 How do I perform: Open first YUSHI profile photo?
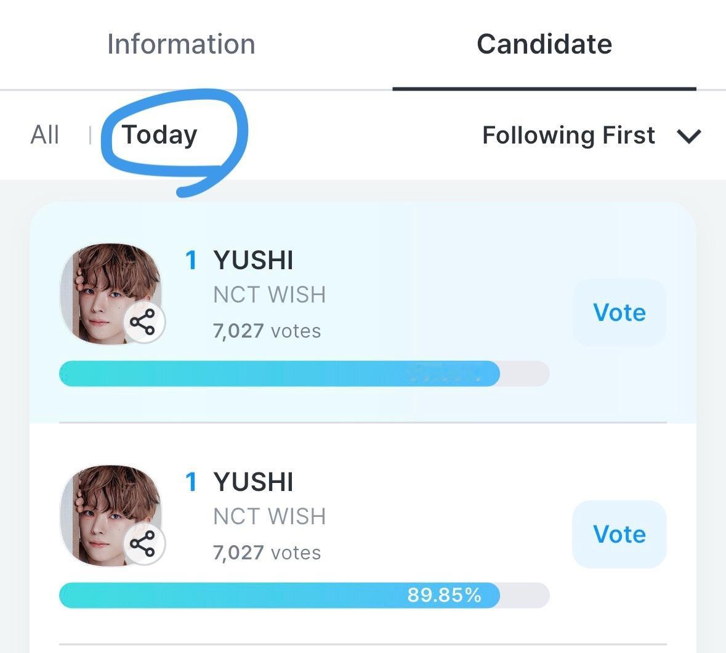[x=111, y=294]
